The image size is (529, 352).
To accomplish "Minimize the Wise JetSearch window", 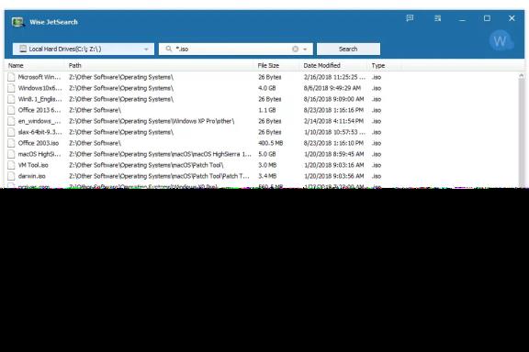I will click(462, 18).
